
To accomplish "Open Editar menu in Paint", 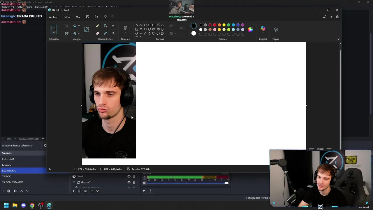I will 67,17.
